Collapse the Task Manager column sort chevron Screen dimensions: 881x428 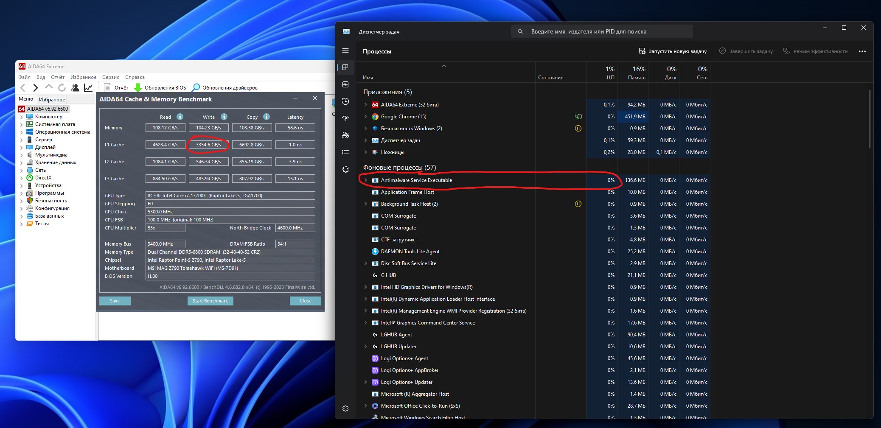(x=443, y=66)
